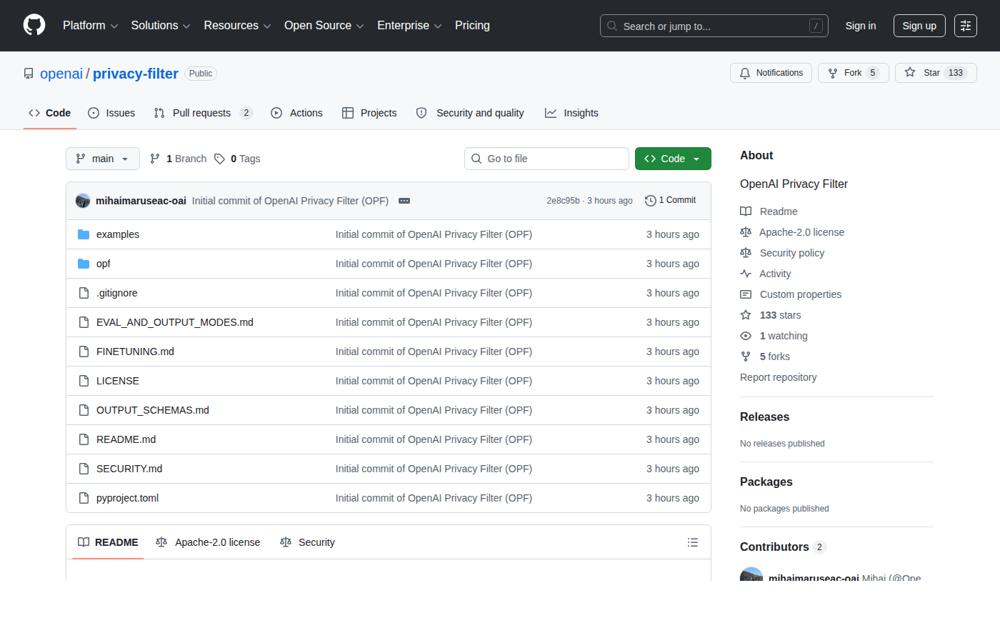Open the Releases heading link

[764, 417]
